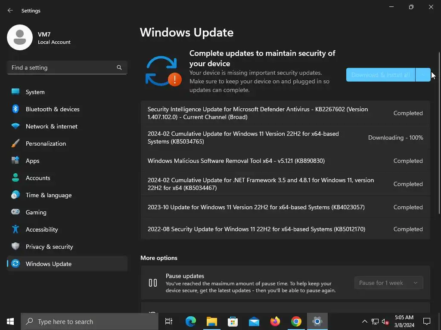The width and height of the screenshot is (441, 330).
Task: Click the Time & language clock icon
Action: pyautogui.click(x=16, y=195)
